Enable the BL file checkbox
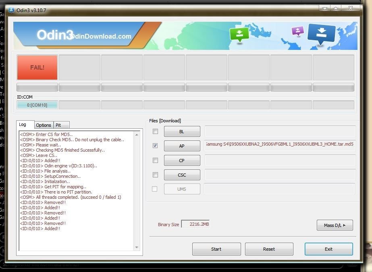Screen dimensions: 372x272 (156, 131)
